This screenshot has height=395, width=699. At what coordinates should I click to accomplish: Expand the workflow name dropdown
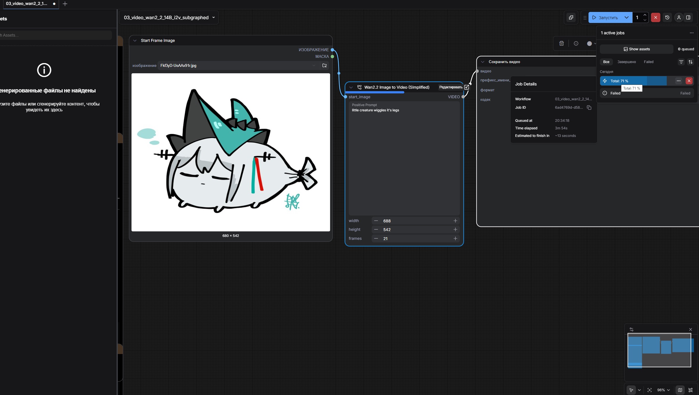tap(213, 17)
